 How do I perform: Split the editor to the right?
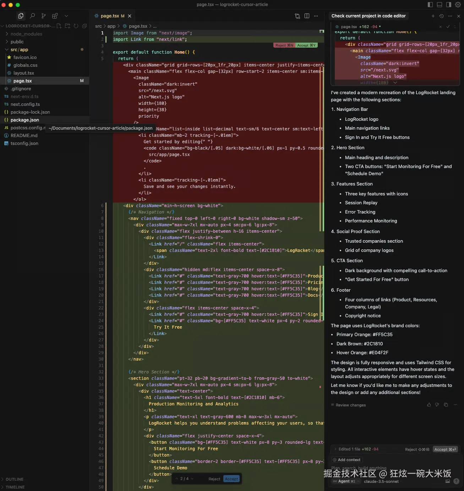pyautogui.click(x=307, y=16)
